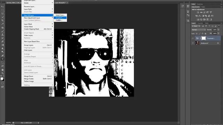
Task: Click Merge Visible menu item
Action: click(x=38, y=79)
